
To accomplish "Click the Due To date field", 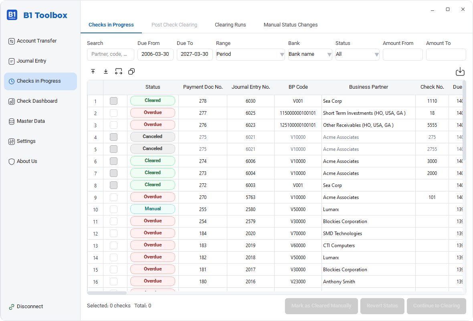I will coord(194,54).
